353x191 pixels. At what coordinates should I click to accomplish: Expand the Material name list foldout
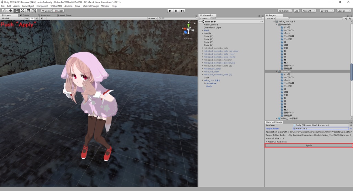tap(266, 142)
